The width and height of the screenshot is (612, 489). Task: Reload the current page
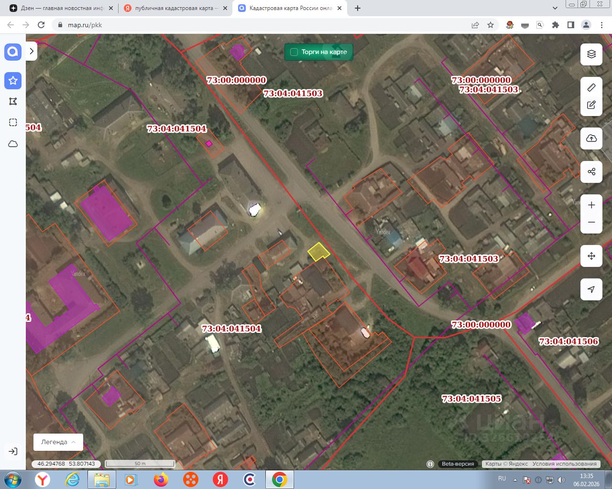(41, 25)
